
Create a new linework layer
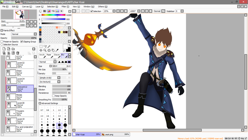tap(9, 49)
